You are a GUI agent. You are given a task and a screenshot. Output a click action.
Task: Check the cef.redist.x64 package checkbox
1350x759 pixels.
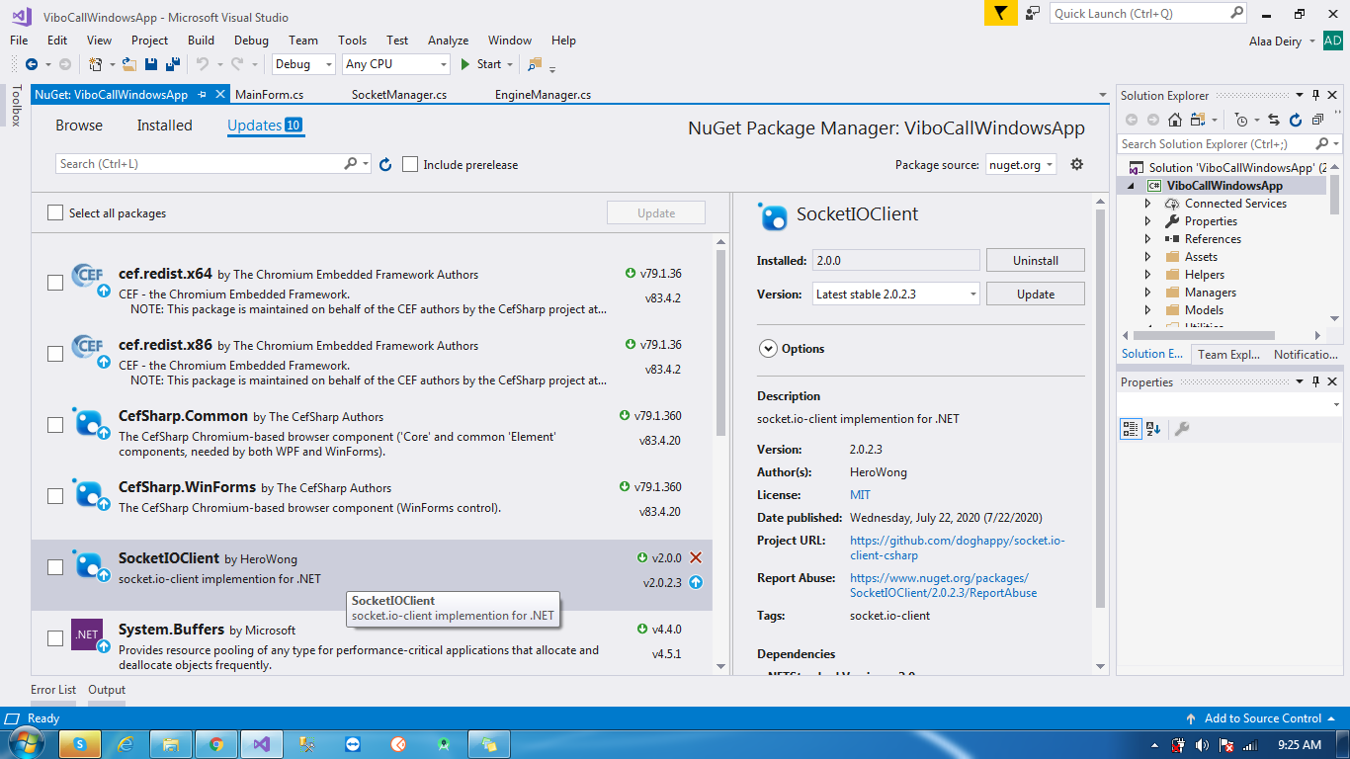[55, 283]
